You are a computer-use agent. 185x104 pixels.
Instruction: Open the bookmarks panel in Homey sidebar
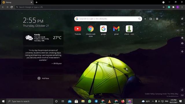pos(182,19)
